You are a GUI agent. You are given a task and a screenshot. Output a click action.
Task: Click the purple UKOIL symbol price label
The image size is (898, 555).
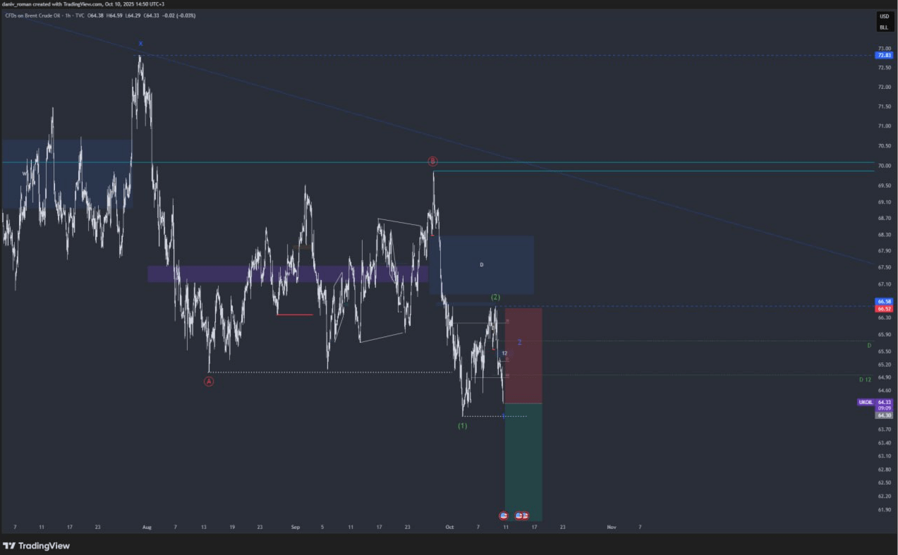point(866,402)
